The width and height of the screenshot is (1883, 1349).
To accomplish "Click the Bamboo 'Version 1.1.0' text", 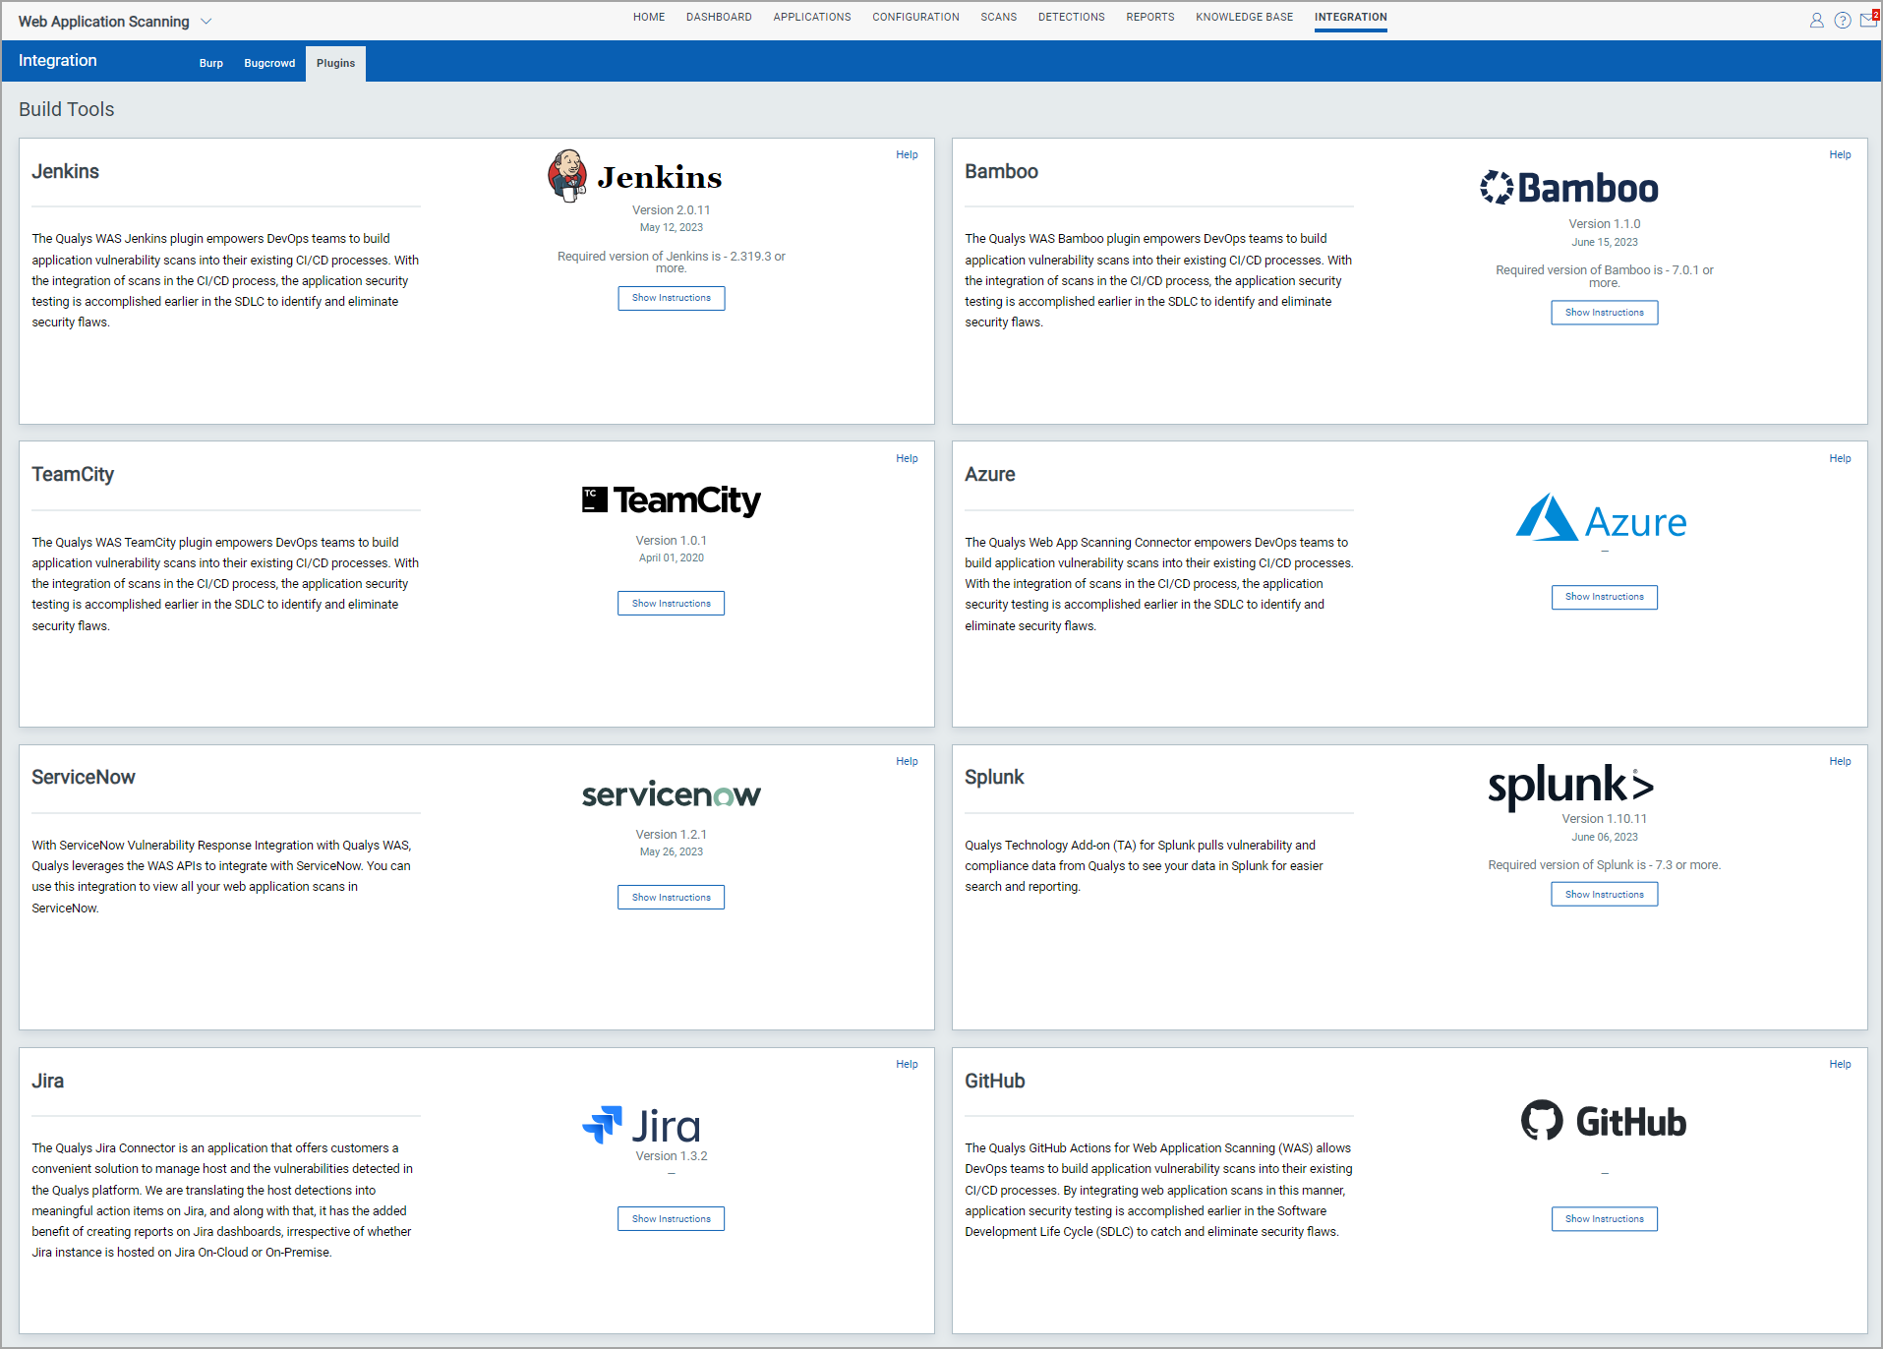I will point(1605,224).
